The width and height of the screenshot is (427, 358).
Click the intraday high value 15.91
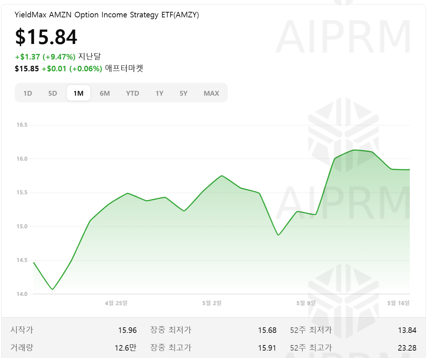coord(267,348)
